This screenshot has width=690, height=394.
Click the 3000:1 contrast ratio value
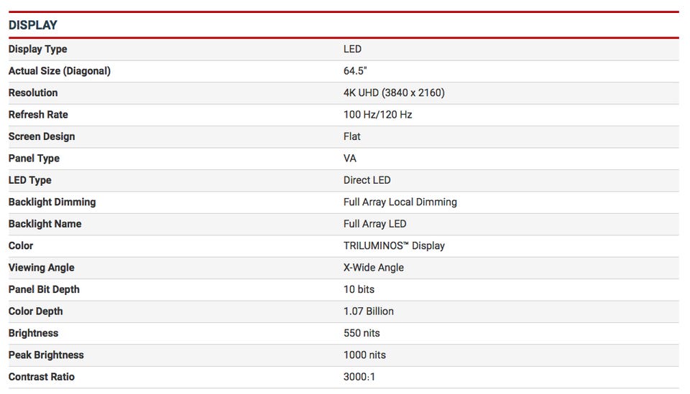359,377
